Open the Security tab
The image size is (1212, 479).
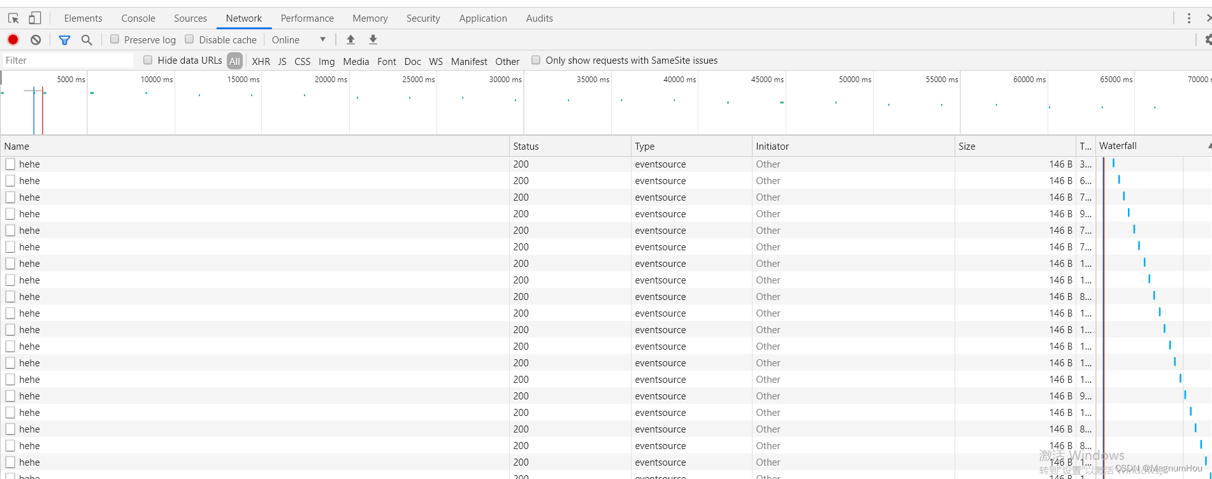423,18
